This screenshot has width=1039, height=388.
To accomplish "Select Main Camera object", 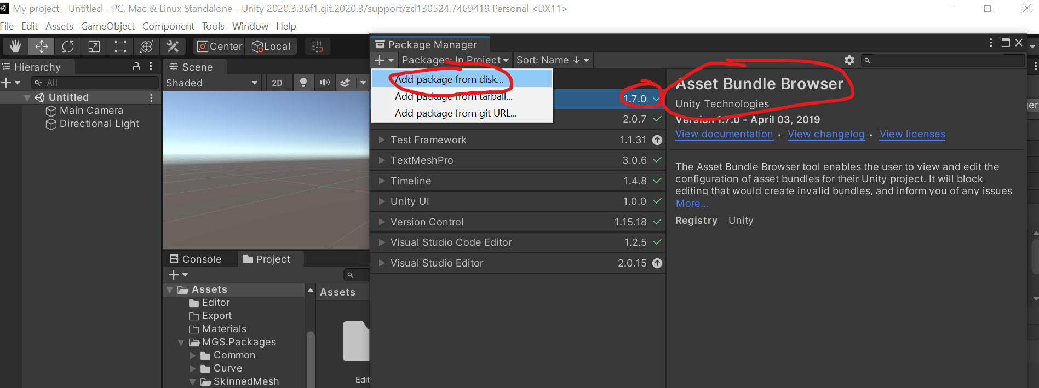I will click(91, 111).
